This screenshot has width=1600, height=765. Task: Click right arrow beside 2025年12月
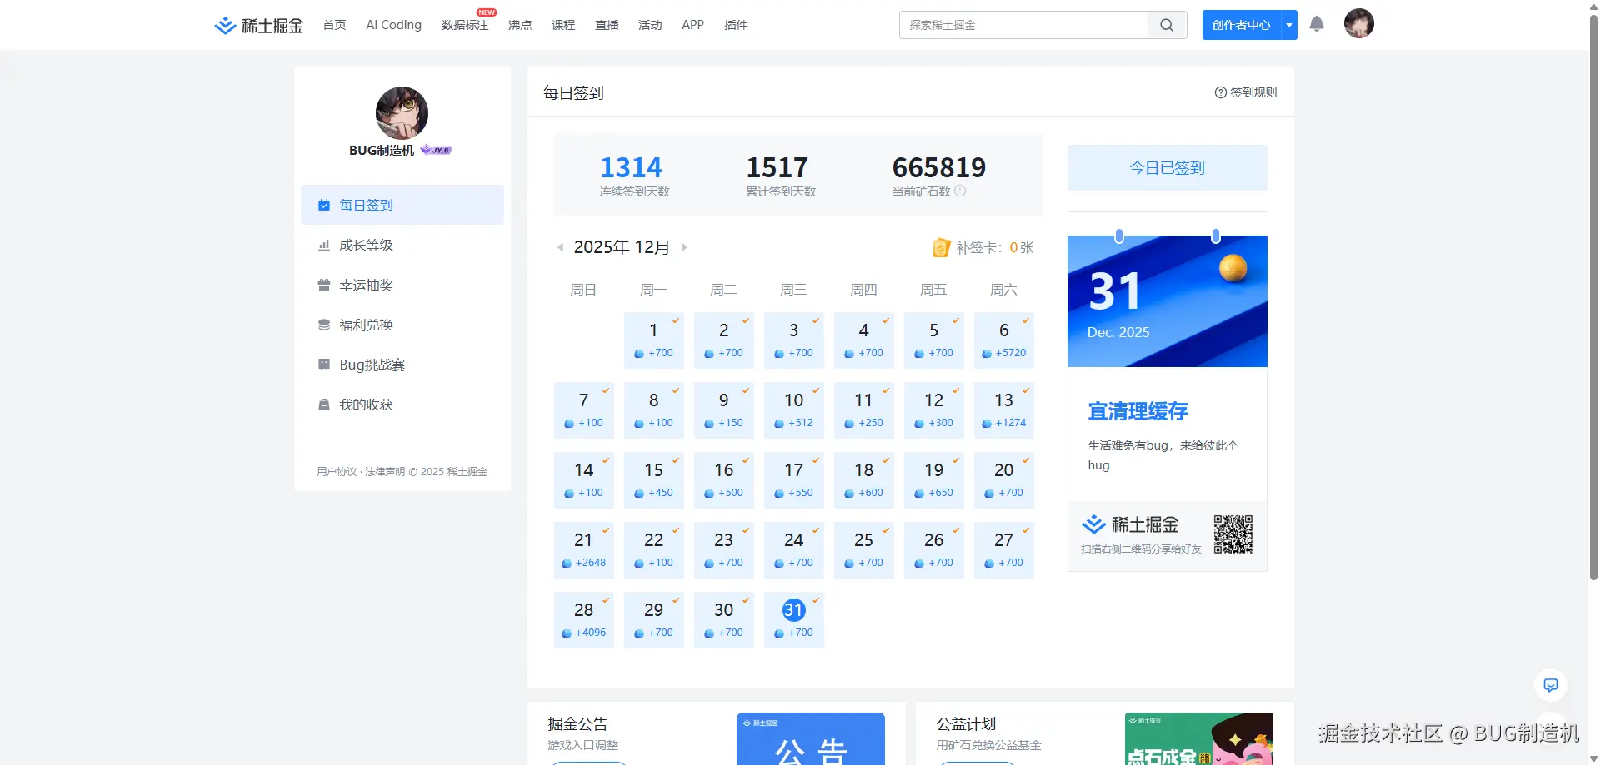(x=685, y=247)
